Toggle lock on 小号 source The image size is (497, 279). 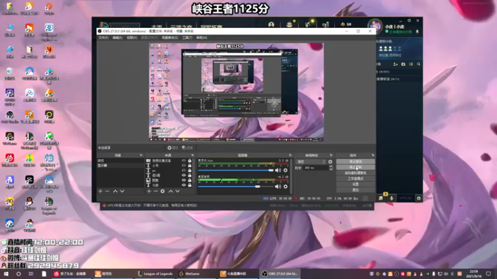coord(189,166)
